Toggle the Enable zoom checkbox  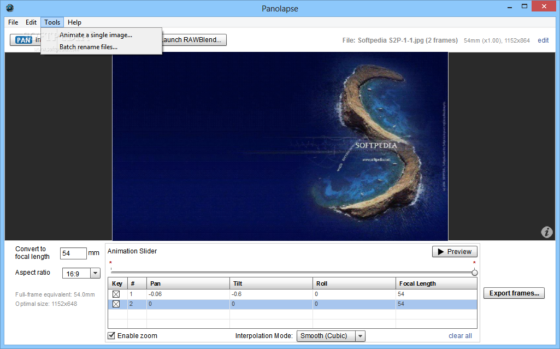click(111, 335)
